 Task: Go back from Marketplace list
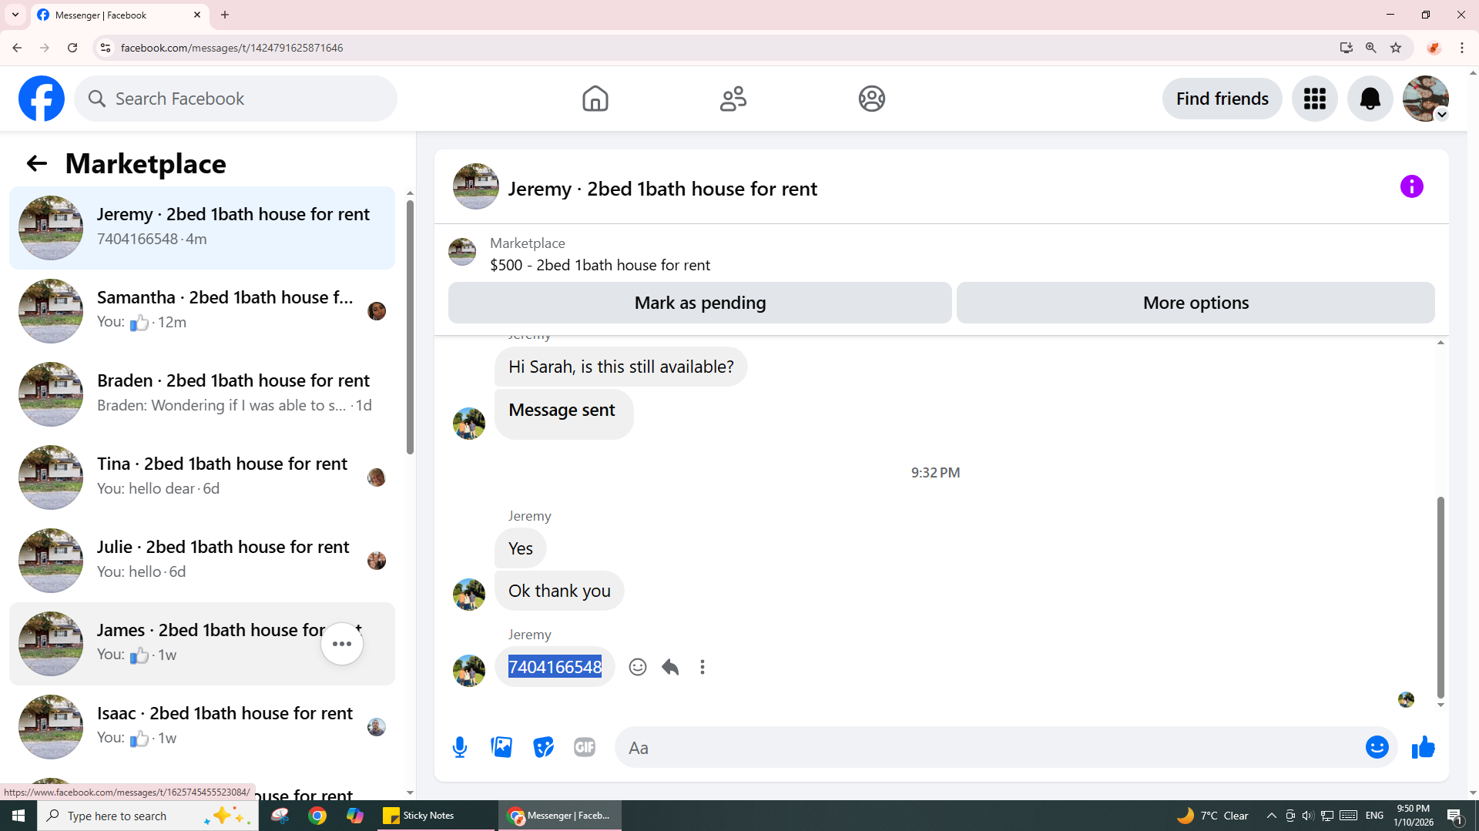36,163
